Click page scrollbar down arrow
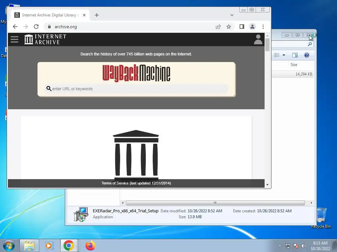The image size is (337, 252). pyautogui.click(x=267, y=185)
